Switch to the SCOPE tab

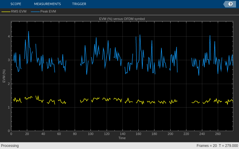point(16,4)
